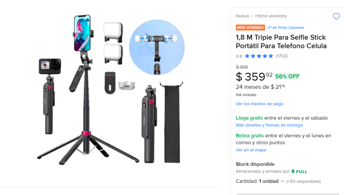Click the 4.8 rating score number

pos(239,56)
